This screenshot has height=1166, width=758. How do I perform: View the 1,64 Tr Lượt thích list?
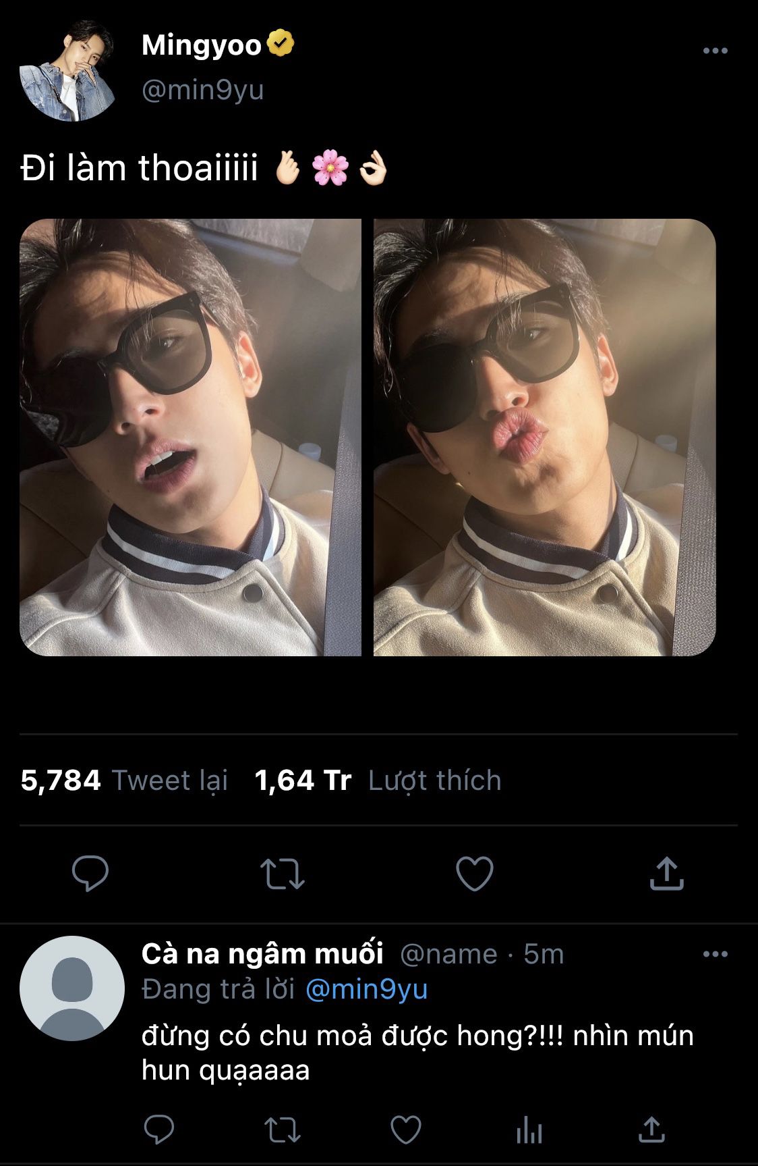378,780
